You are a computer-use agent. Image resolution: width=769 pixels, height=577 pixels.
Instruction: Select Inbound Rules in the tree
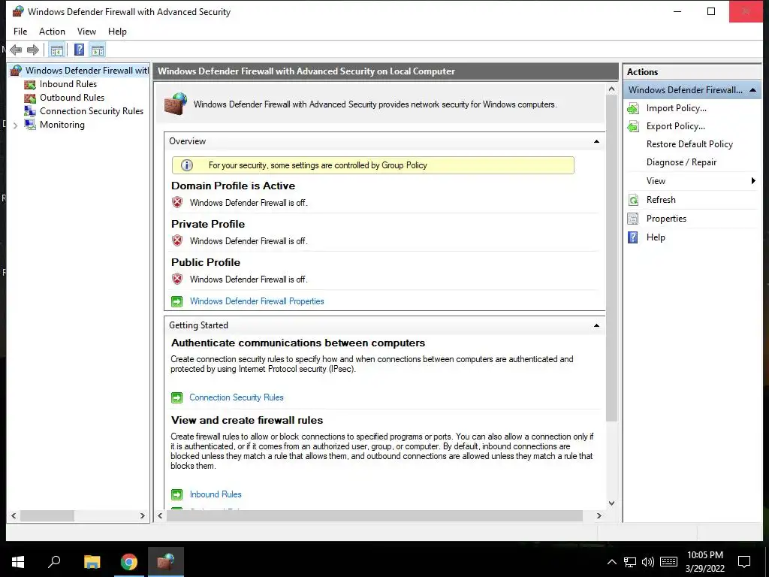click(x=68, y=84)
